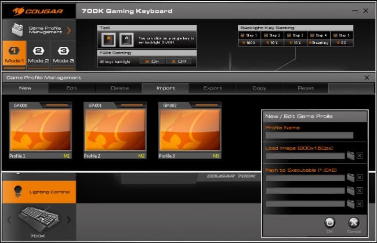This screenshot has height=243, width=377.
Task: Expand Game Profile Management chevron arrow
Action: coord(69,31)
